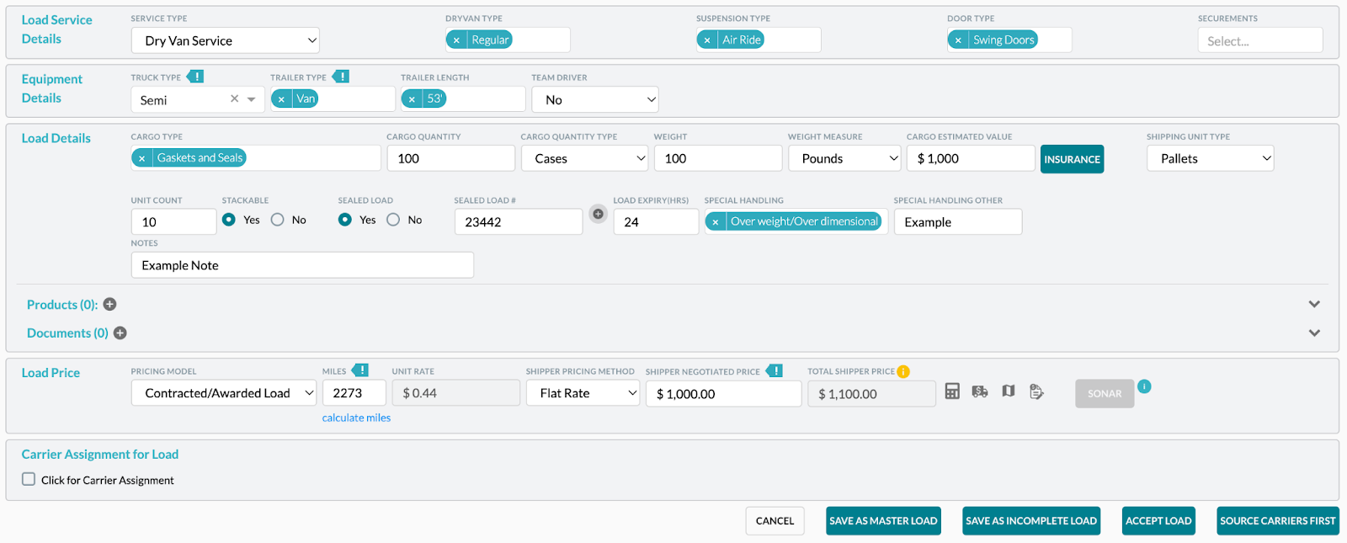Image resolution: width=1347 pixels, height=543 pixels.
Task: Click the Miles alert flag icon
Action: pyautogui.click(x=360, y=370)
